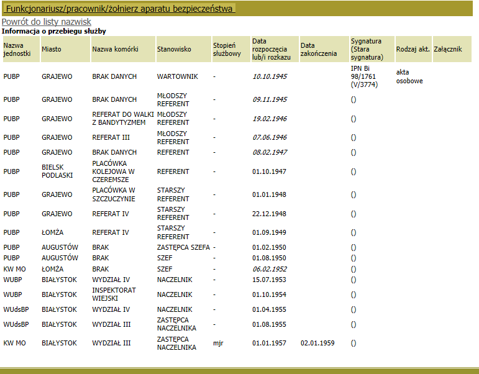Select 'REFERAT DO WALKI Z BANDYTYZMEM' cell
This screenshot has width=479, height=374.
pos(122,119)
